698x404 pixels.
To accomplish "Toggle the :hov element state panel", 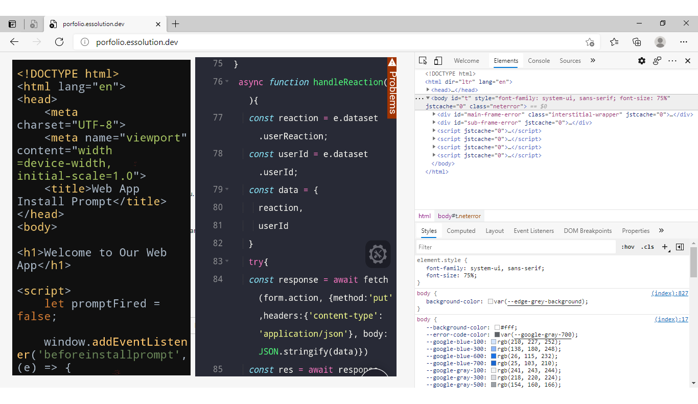I will pos(627,247).
